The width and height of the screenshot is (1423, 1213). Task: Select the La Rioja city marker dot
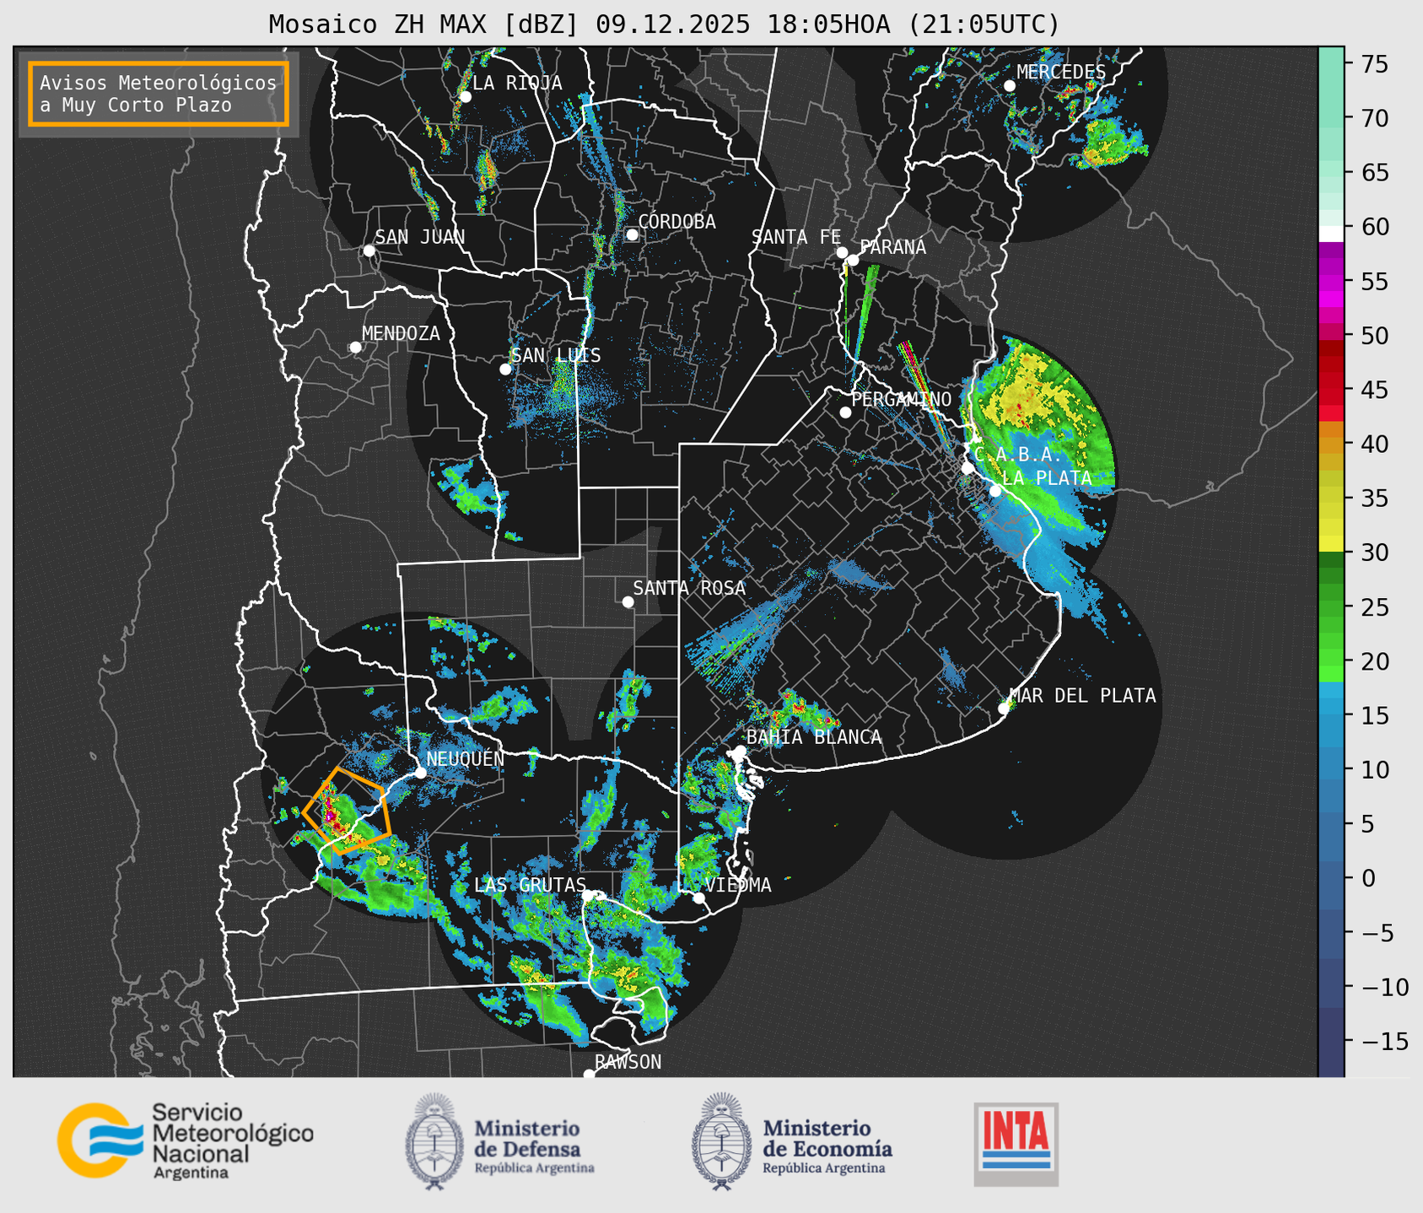(465, 97)
